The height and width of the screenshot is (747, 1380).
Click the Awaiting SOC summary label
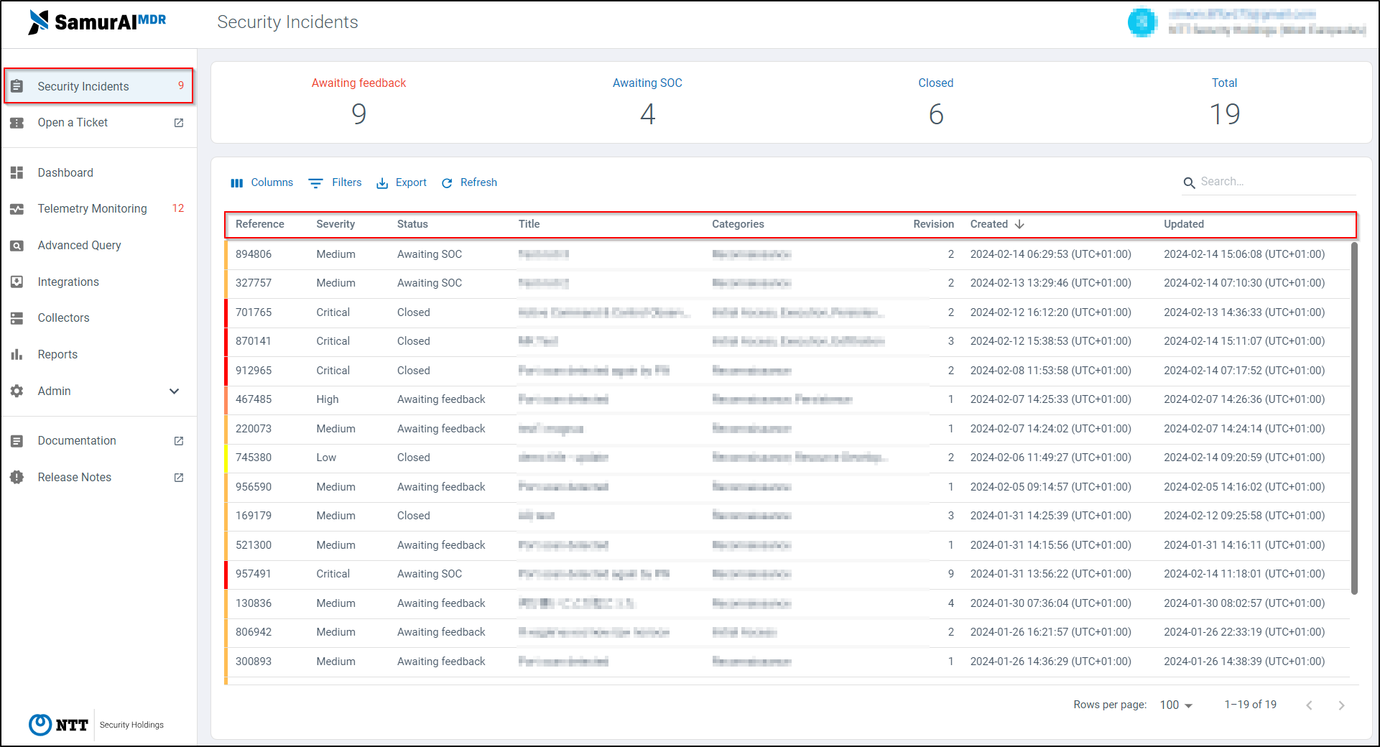tap(647, 83)
